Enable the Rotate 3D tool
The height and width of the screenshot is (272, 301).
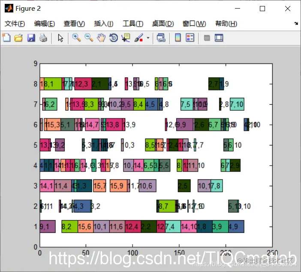(x=114, y=38)
